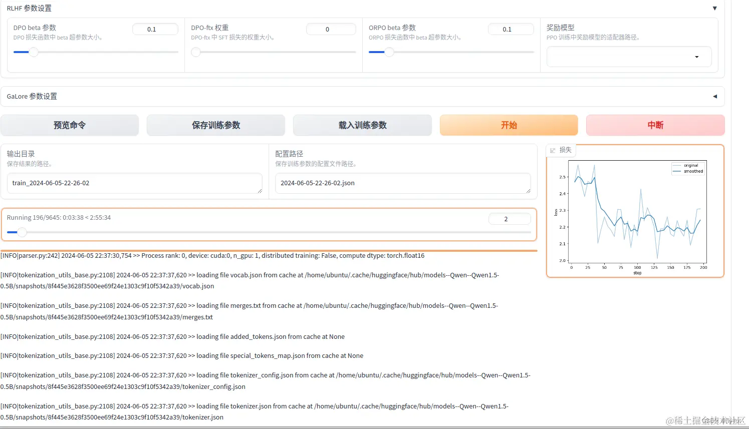Screen dimensions: 749x429
Task: Expand the GaLore 参数设置 section
Action: pos(715,96)
